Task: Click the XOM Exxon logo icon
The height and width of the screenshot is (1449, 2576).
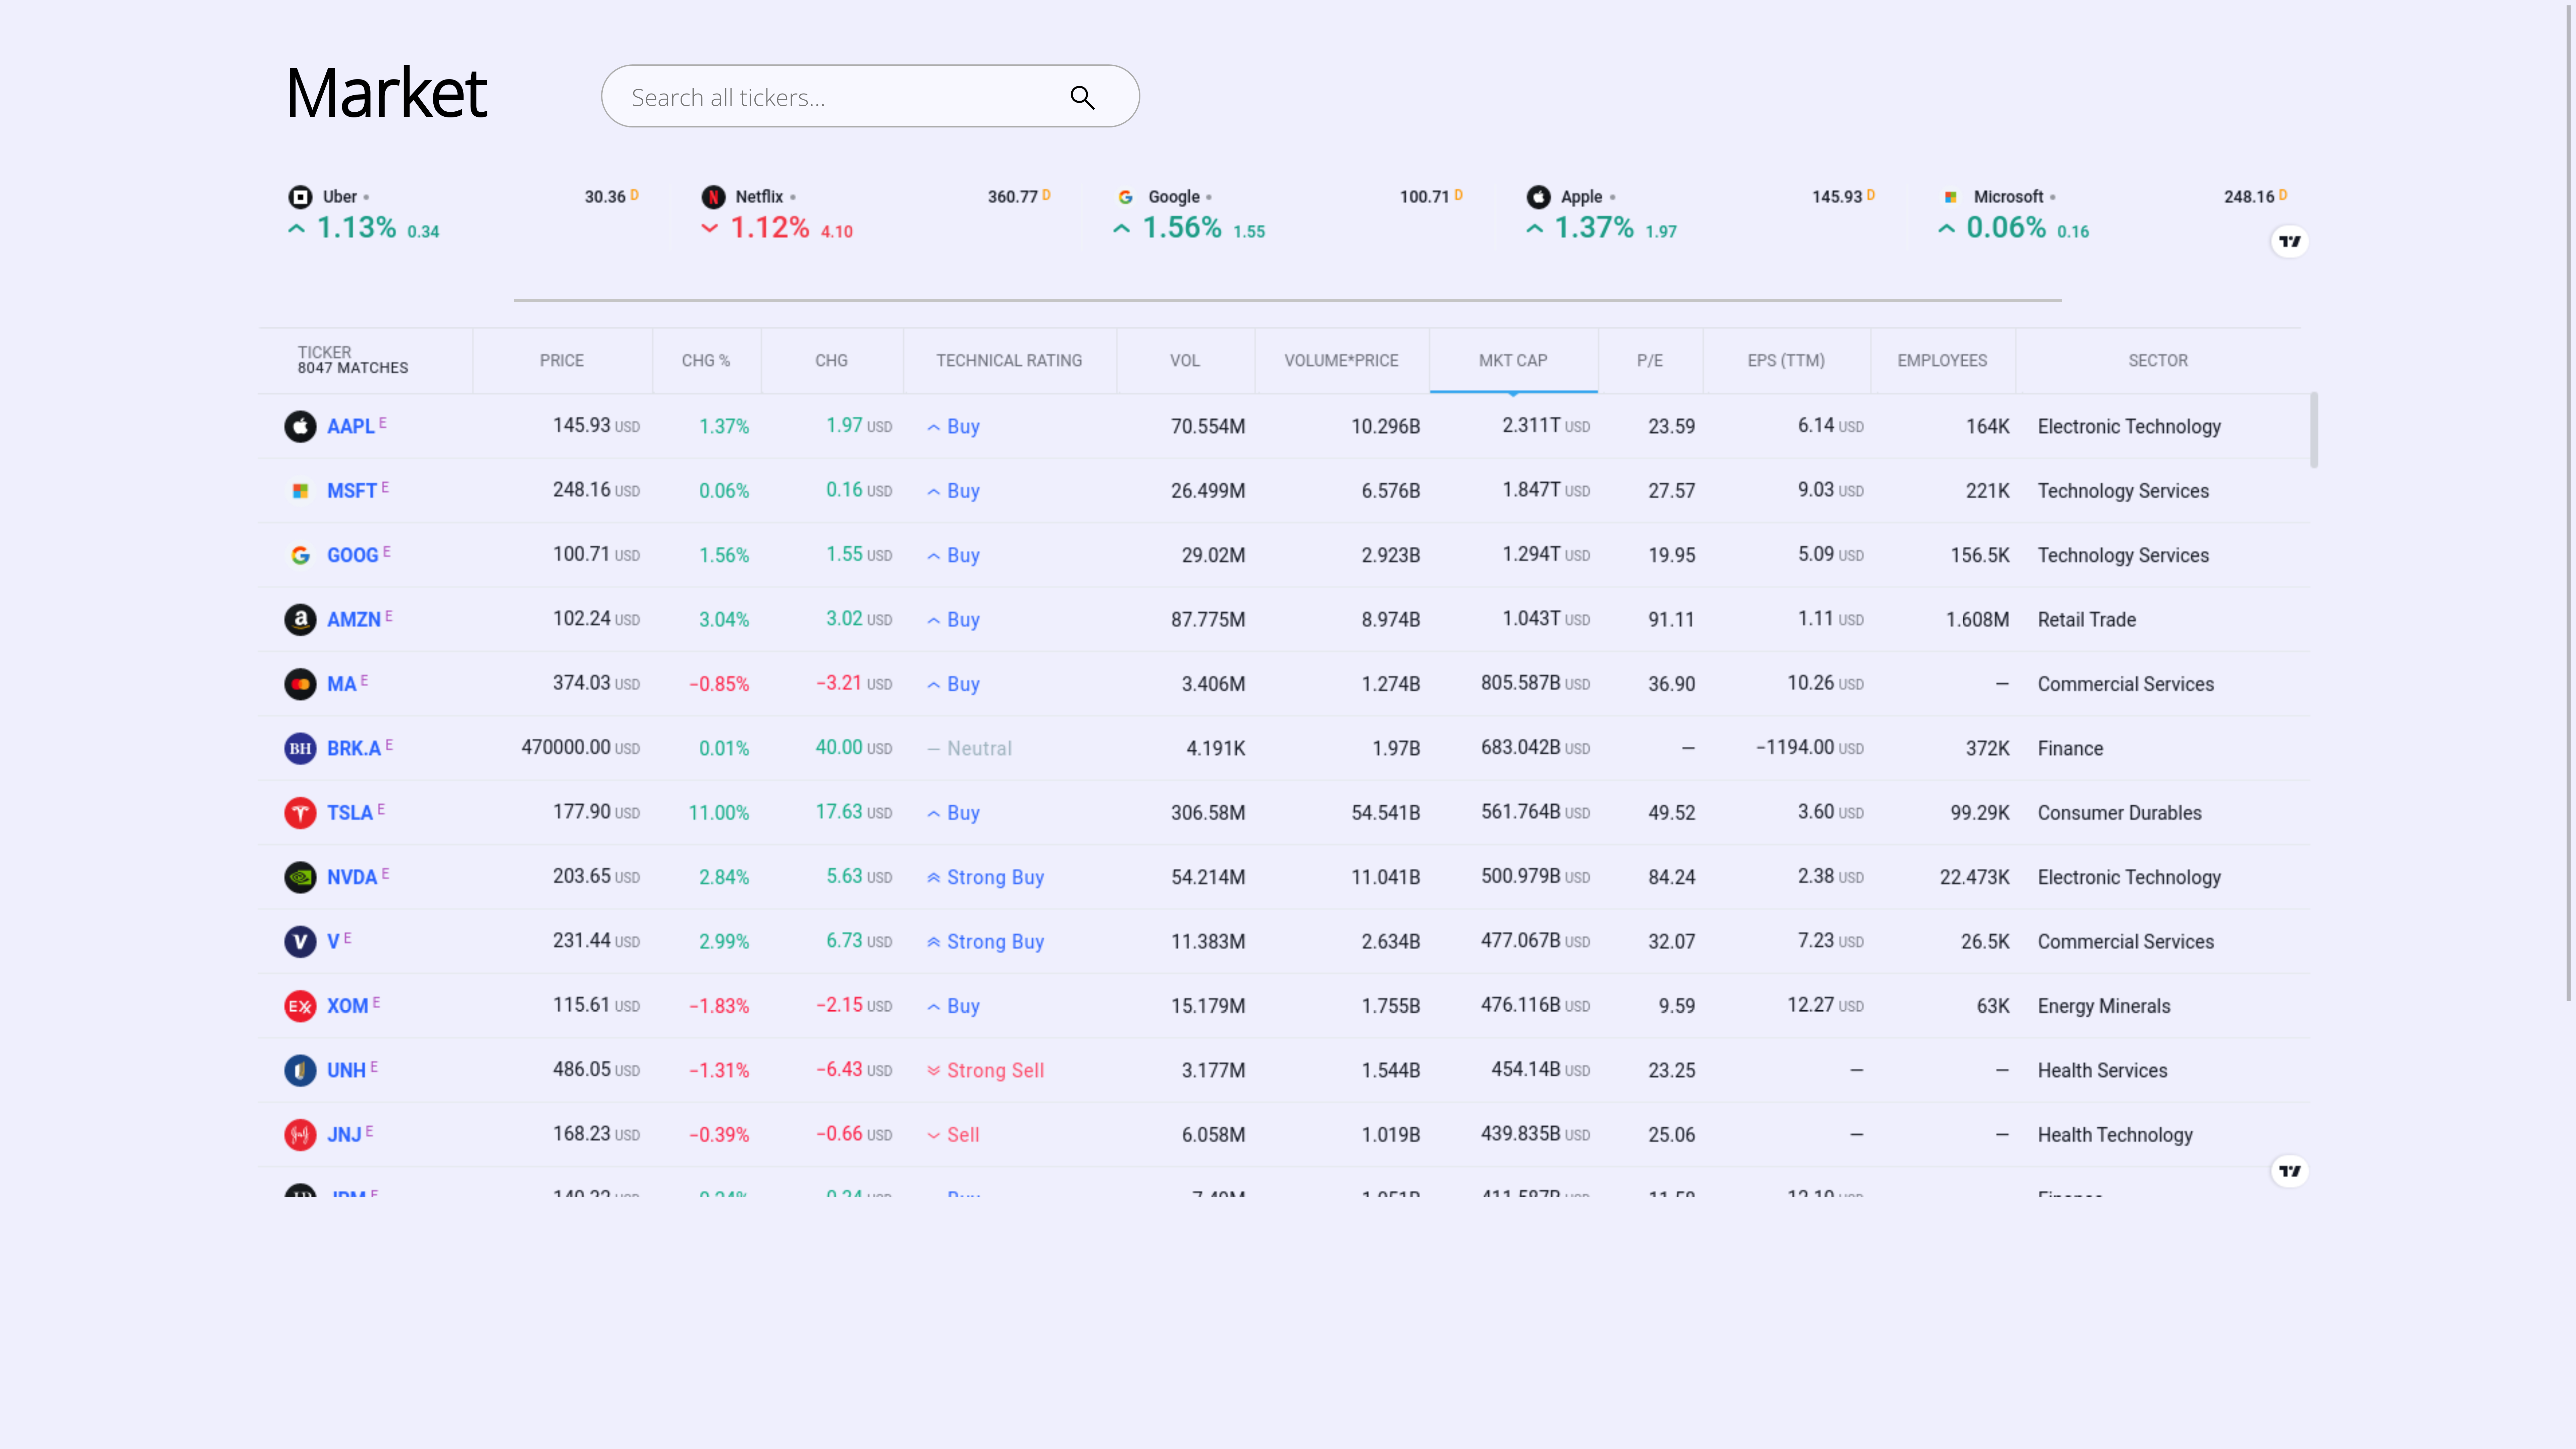Action: pos(300,1006)
